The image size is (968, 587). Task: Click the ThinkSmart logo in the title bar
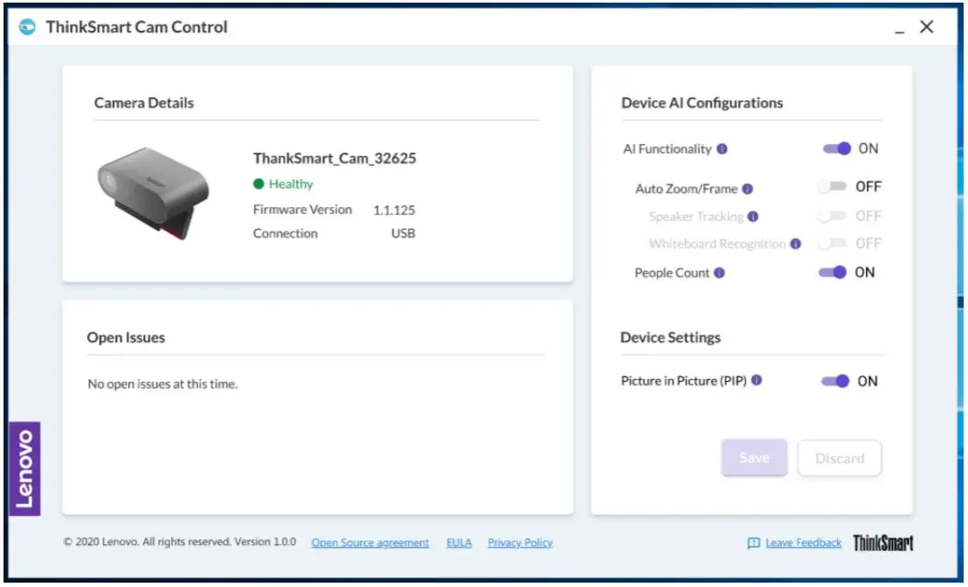(x=29, y=26)
